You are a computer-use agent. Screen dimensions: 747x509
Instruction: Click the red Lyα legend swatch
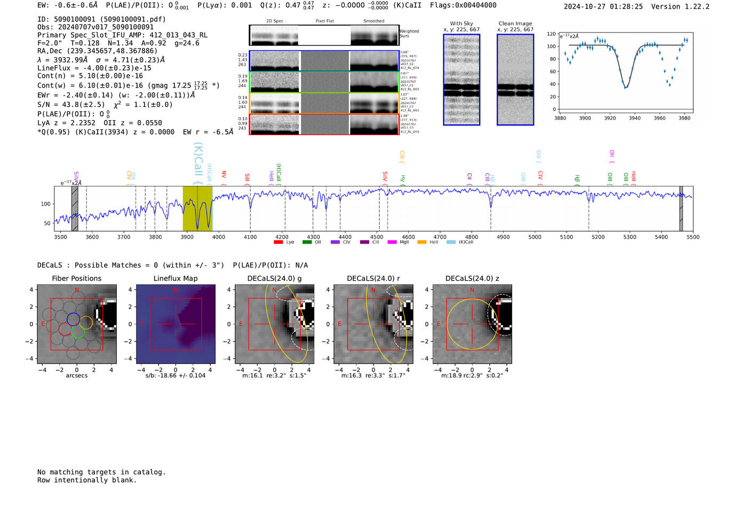point(278,242)
